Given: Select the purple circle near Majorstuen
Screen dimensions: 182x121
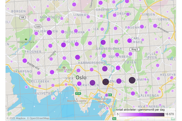Looking at the screenshot, I should pyautogui.click(x=49, y=32).
